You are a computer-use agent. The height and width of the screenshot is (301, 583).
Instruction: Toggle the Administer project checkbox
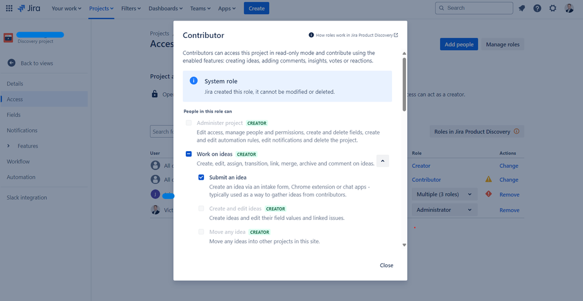tap(189, 123)
